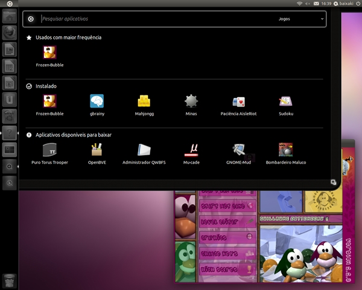The image size is (362, 290).
Task: Launch the Mahjongg game
Action: tap(144, 101)
